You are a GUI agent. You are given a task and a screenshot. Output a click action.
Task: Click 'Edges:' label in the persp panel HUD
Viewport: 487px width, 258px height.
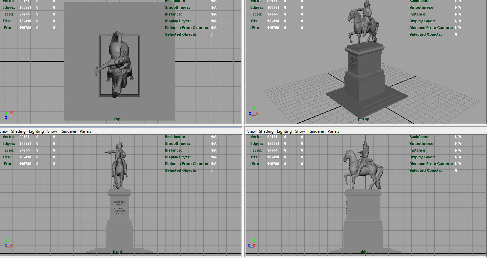click(x=257, y=7)
